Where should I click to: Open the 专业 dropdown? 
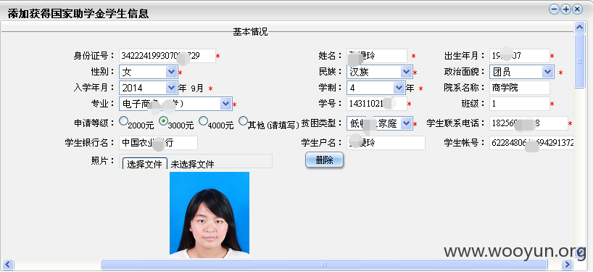175,104
